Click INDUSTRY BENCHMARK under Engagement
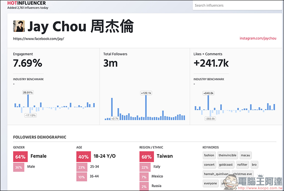Screen dimensions: 284x191 coord(28,79)
